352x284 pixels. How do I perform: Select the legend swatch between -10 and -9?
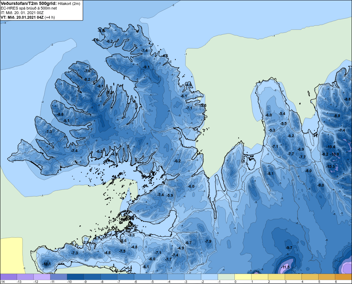click(x=75, y=277)
